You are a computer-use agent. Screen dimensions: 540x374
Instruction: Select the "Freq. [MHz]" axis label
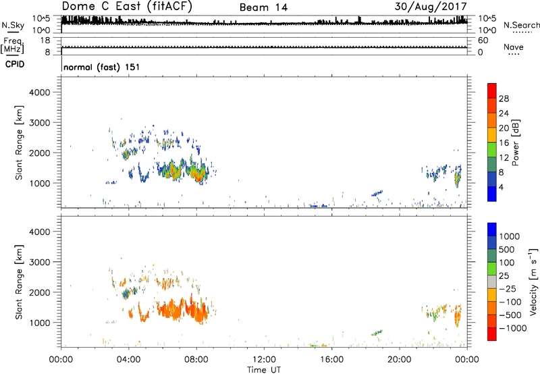pos(13,46)
